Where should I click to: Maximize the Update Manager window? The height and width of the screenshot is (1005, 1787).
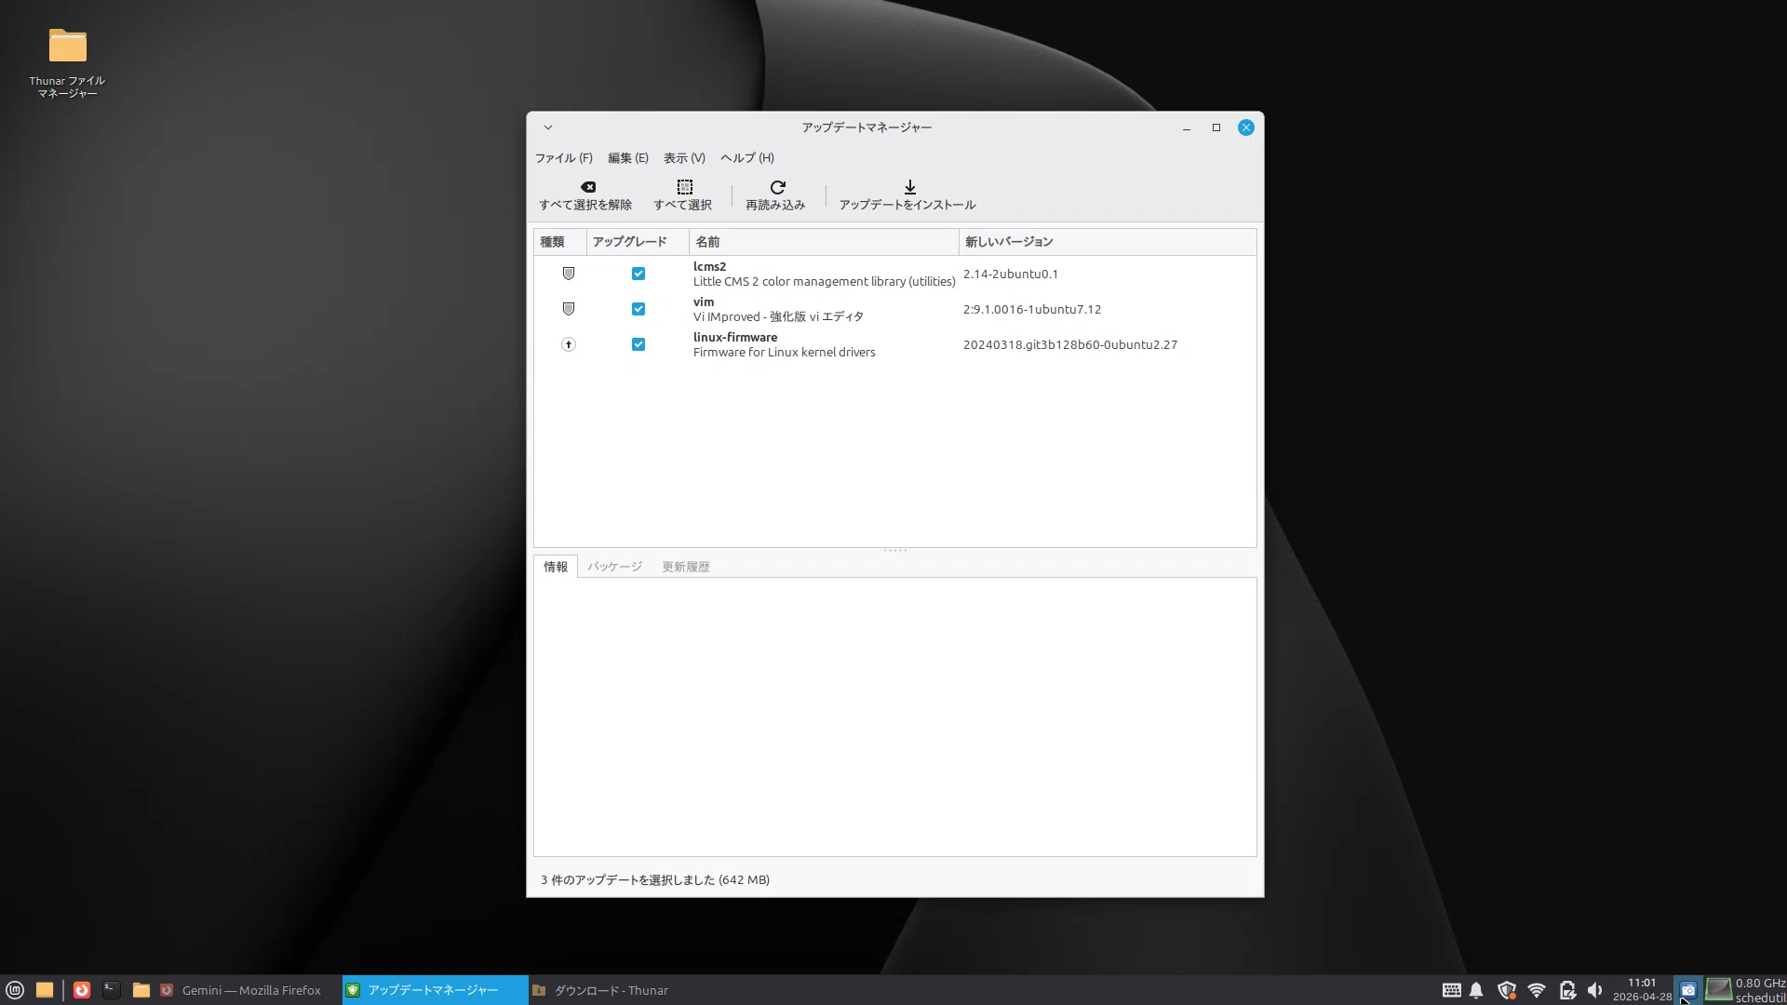(x=1216, y=127)
